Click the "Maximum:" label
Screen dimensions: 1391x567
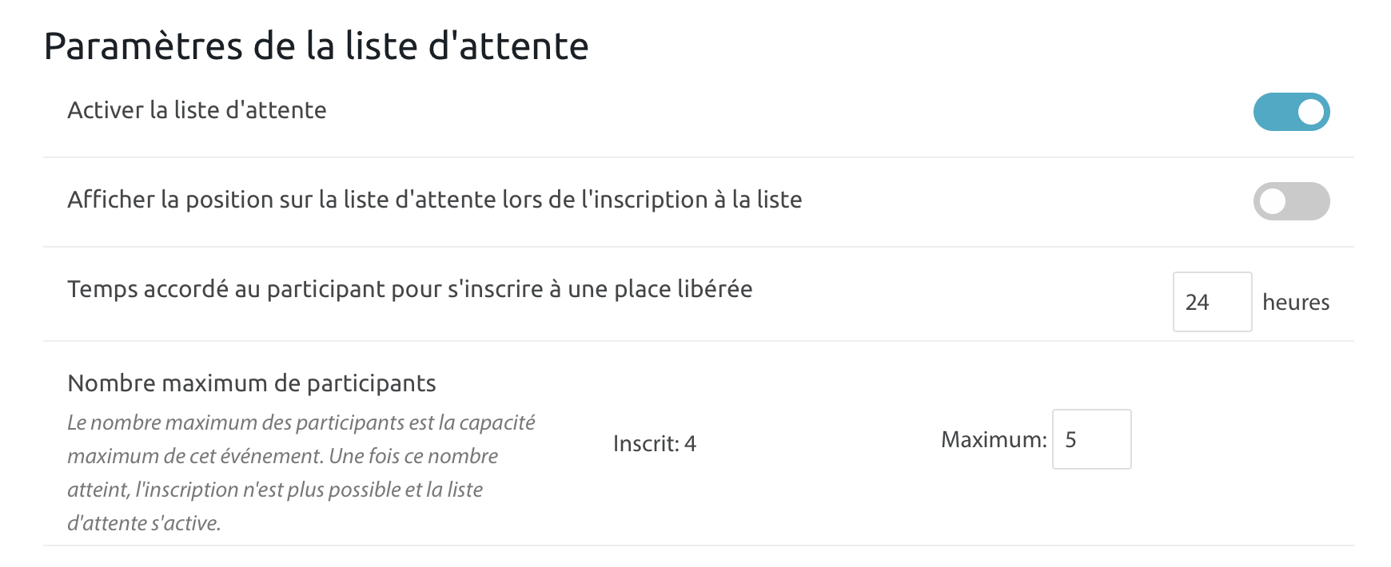click(993, 440)
